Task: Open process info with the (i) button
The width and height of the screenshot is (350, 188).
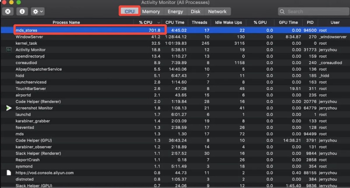Action: [x=23, y=11]
